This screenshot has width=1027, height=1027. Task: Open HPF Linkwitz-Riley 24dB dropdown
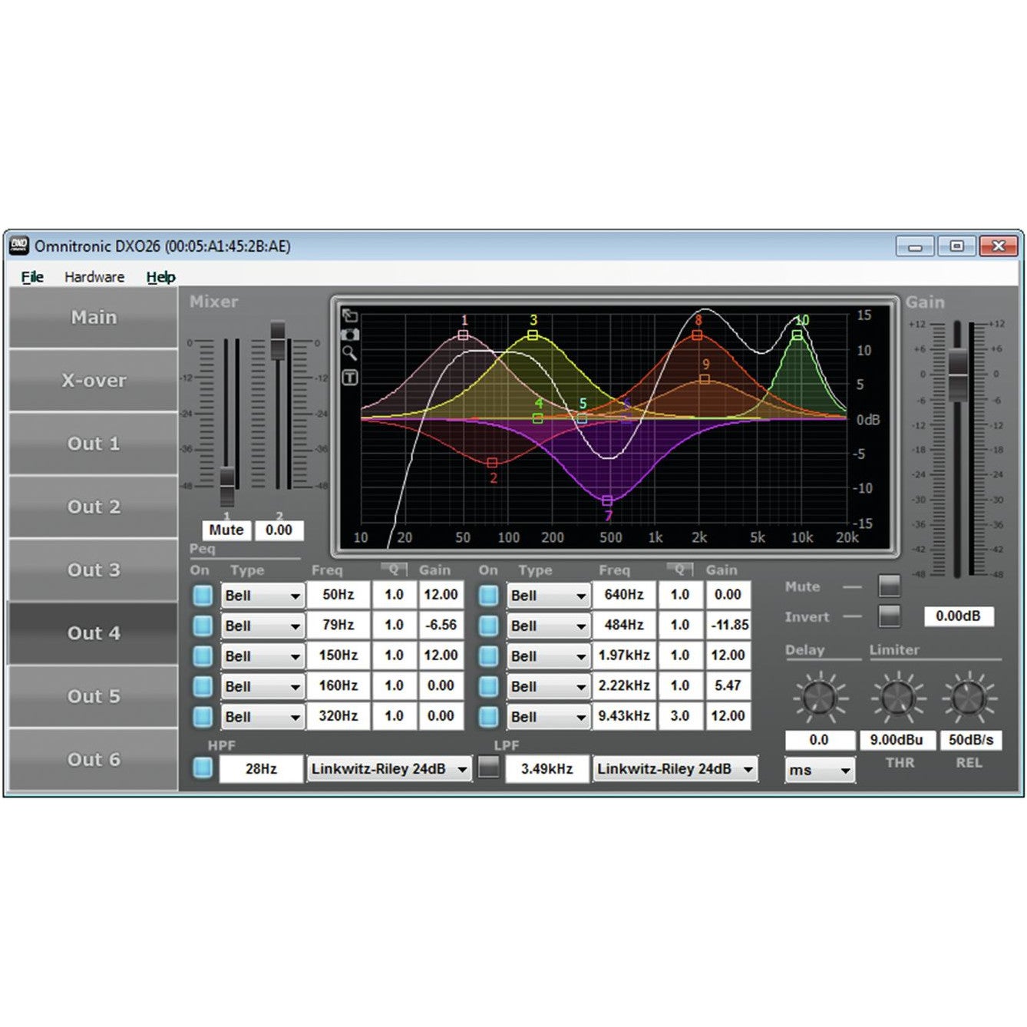pyautogui.click(x=389, y=768)
